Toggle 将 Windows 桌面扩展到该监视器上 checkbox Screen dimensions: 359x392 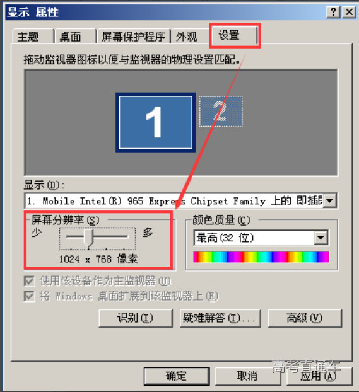29,296
